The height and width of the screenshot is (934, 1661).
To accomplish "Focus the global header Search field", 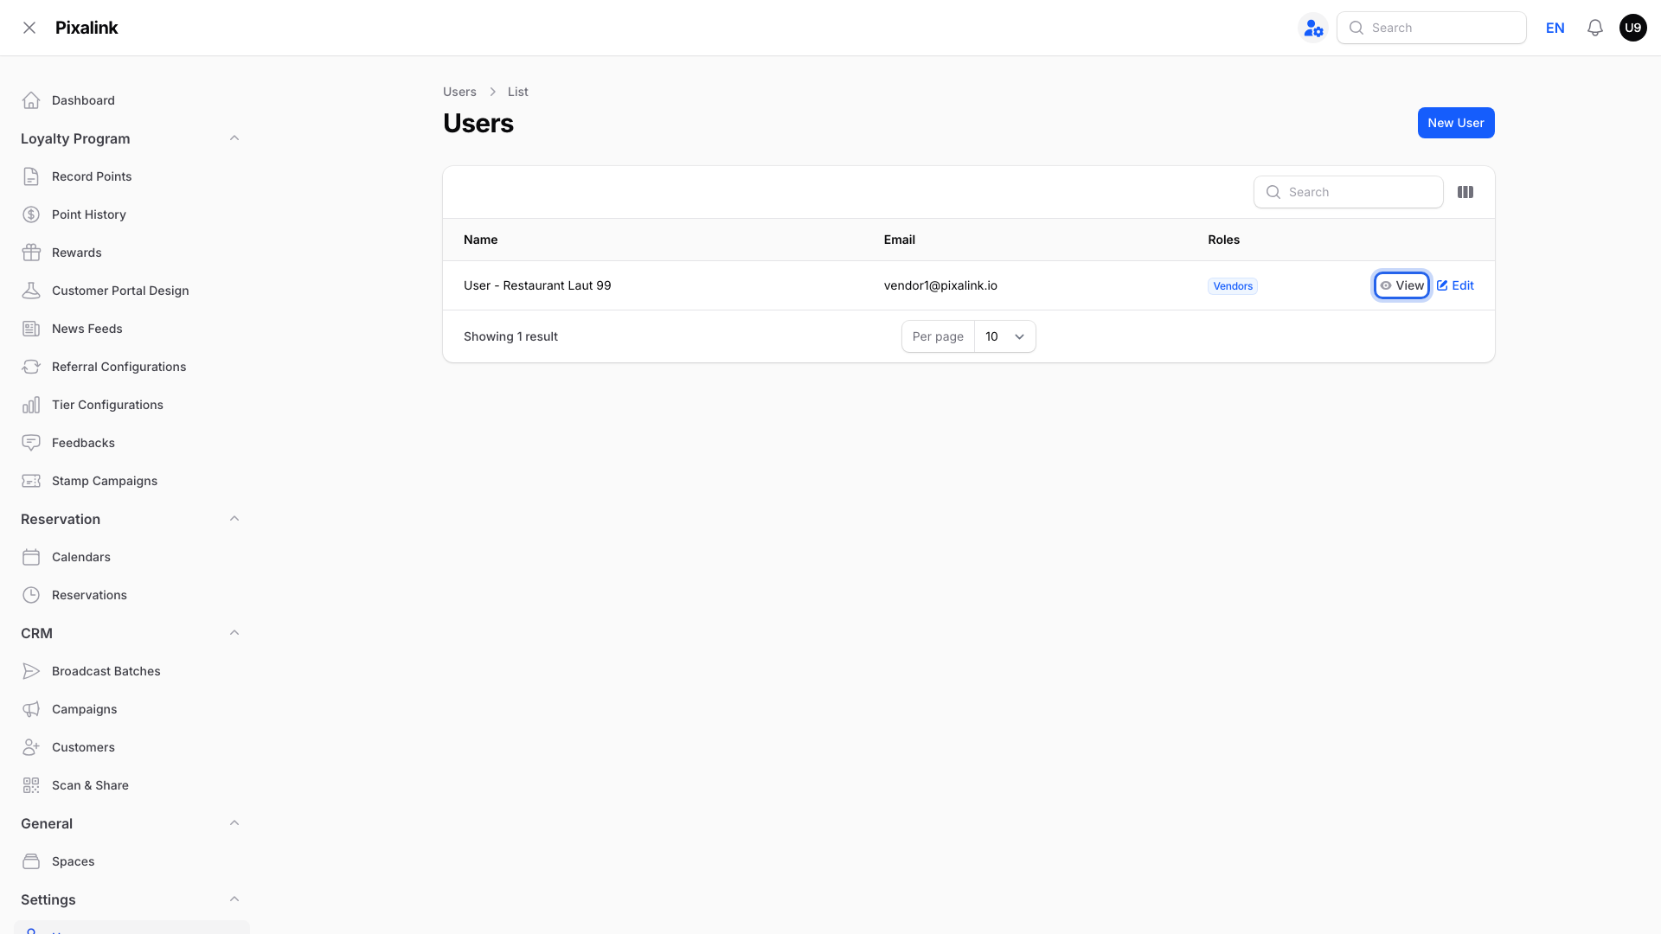I will [1432, 28].
